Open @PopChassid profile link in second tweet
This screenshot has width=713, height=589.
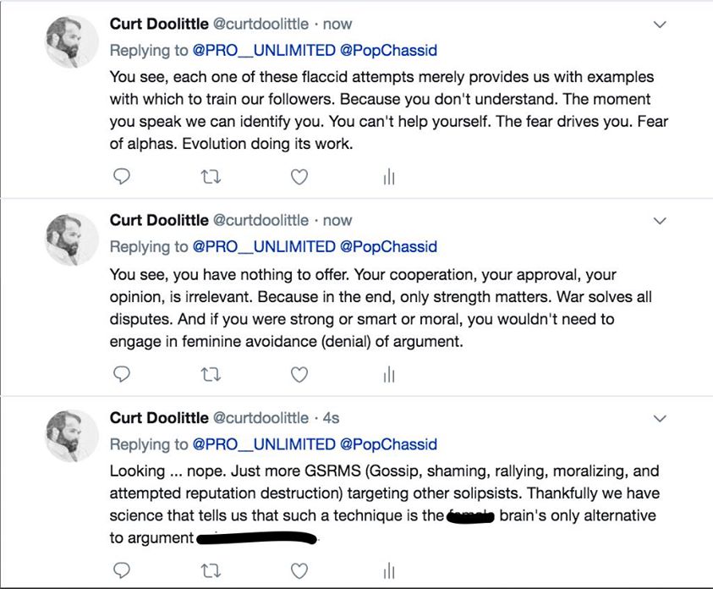(388, 247)
